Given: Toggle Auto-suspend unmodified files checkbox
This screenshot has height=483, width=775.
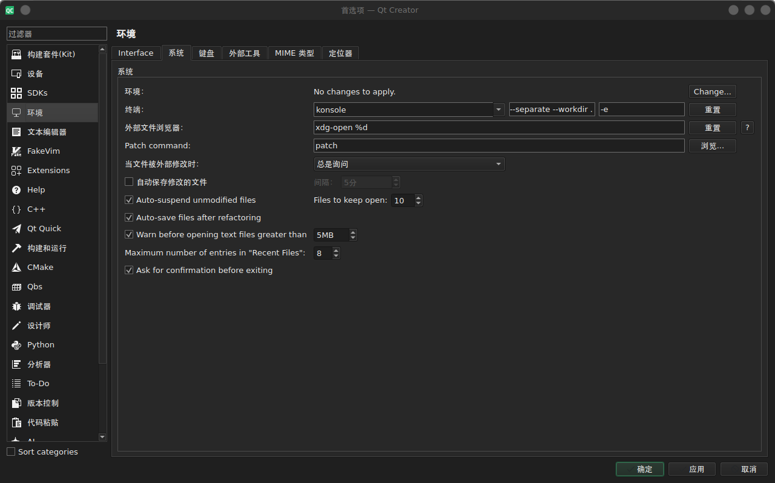Looking at the screenshot, I should tap(129, 200).
